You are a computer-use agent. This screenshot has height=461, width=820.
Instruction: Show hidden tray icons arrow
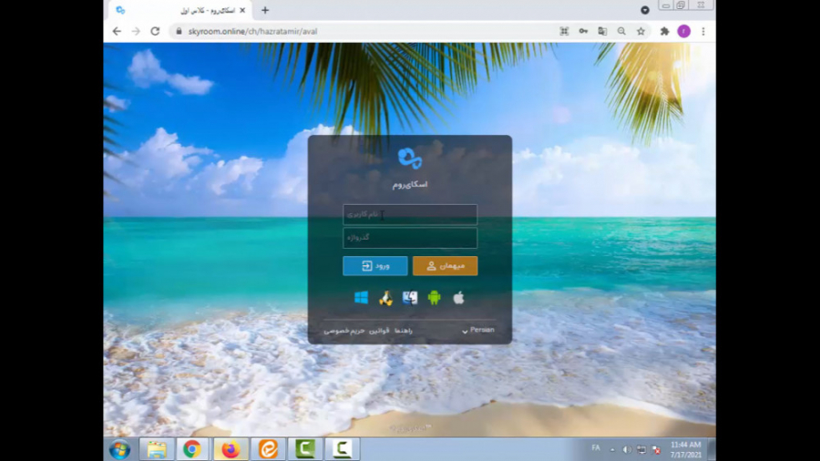[x=612, y=449]
